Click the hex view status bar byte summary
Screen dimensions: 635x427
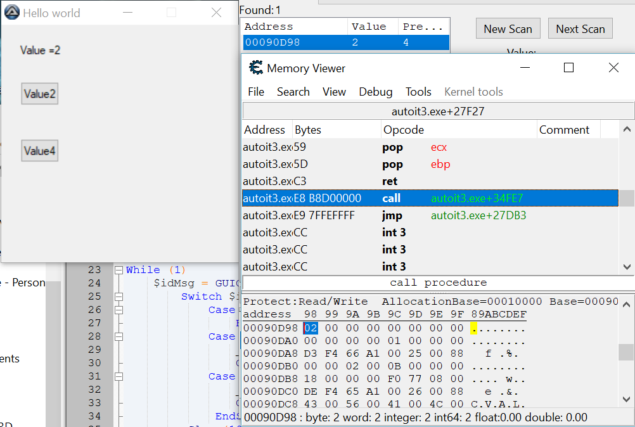(416, 417)
